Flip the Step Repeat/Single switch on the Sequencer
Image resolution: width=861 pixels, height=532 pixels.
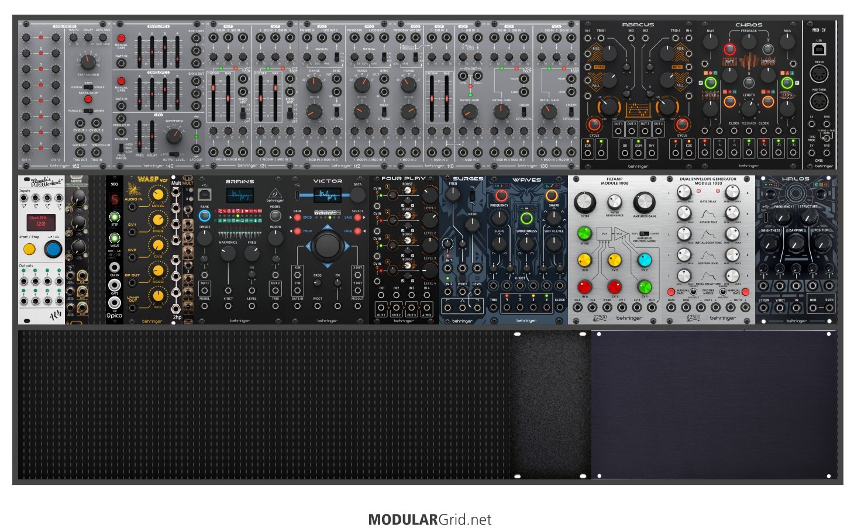click(88, 87)
